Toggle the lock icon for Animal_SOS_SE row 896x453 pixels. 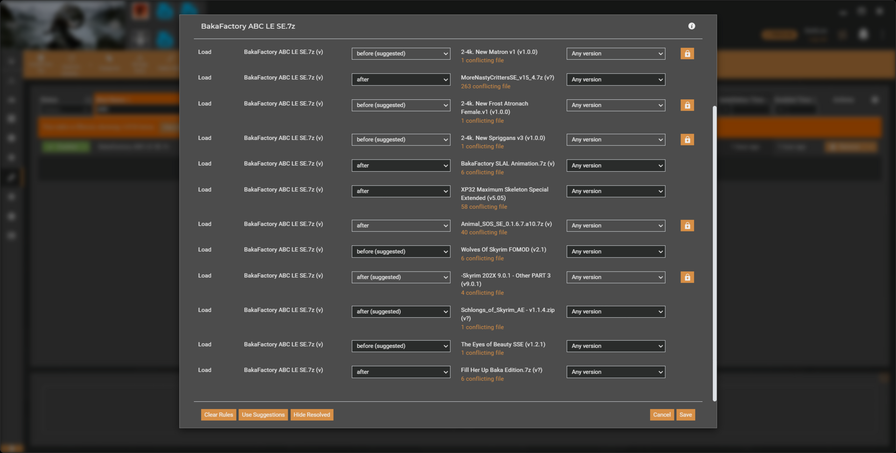coord(687,226)
